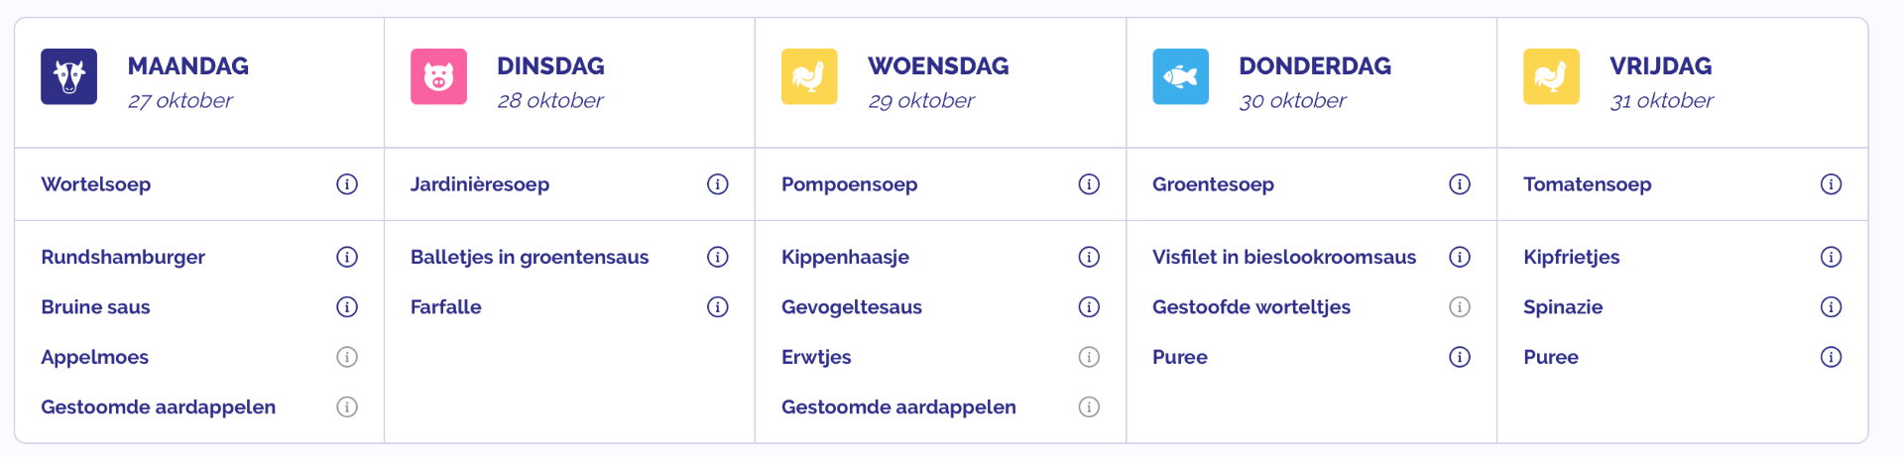Open info for Rundshamburger
1904x457 pixels.
(x=347, y=257)
